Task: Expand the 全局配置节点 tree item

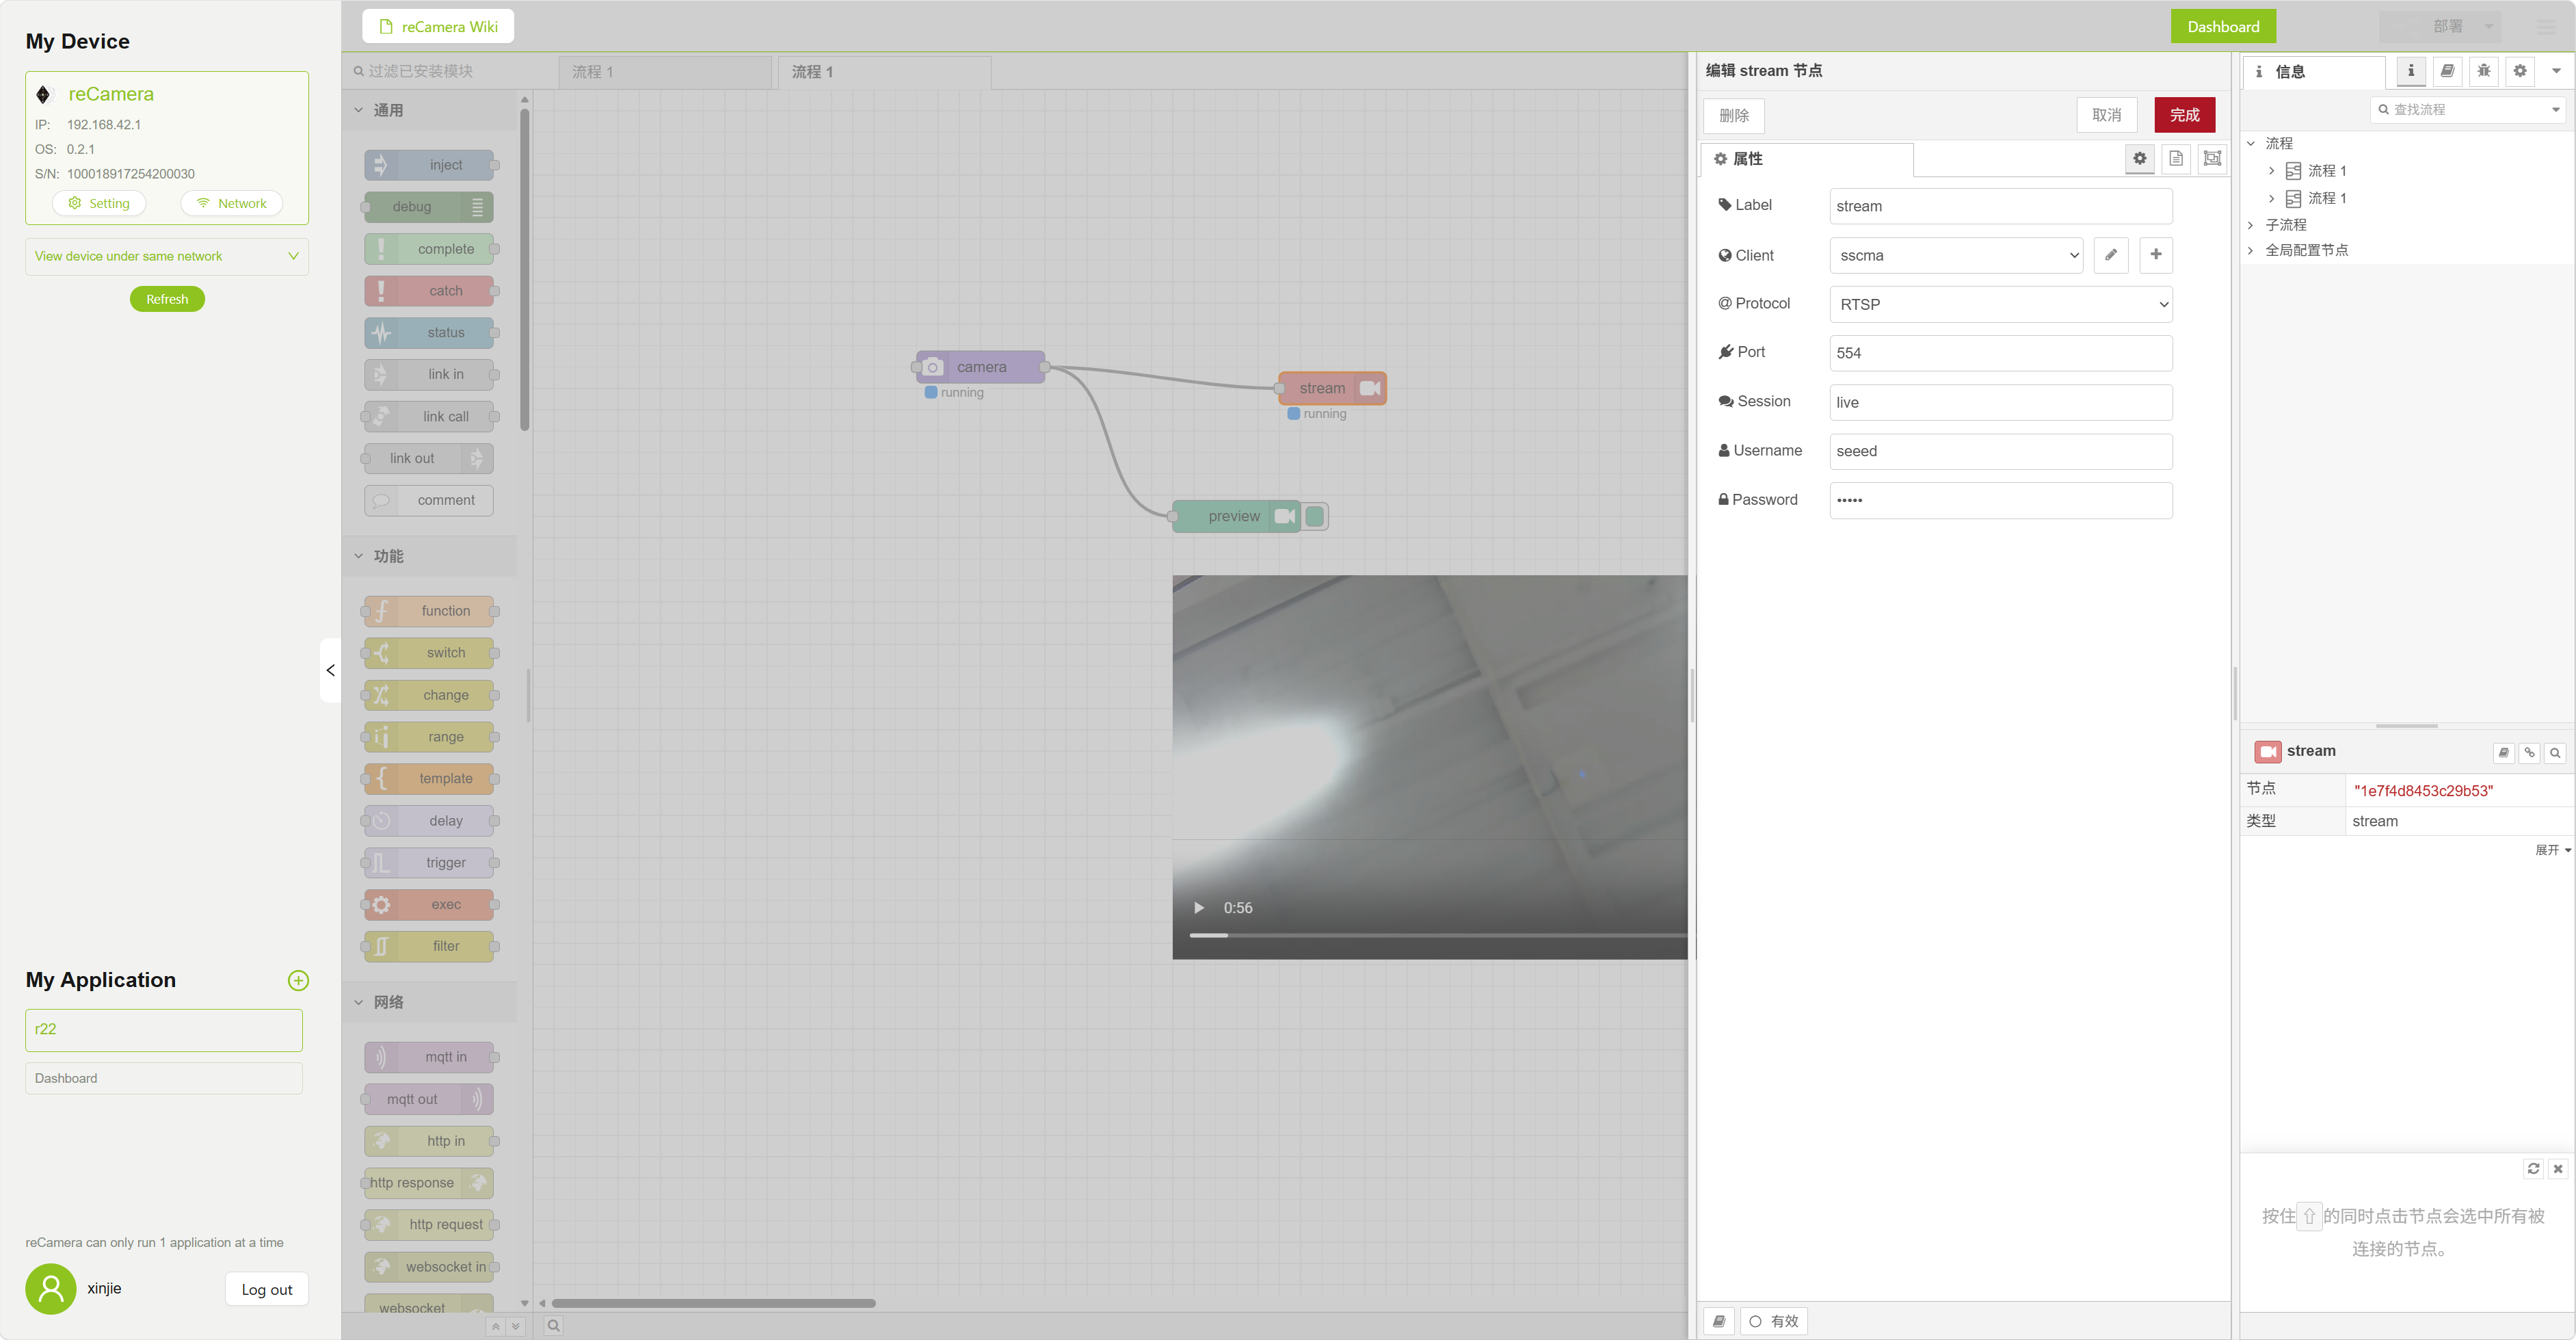Action: coord(2250,250)
